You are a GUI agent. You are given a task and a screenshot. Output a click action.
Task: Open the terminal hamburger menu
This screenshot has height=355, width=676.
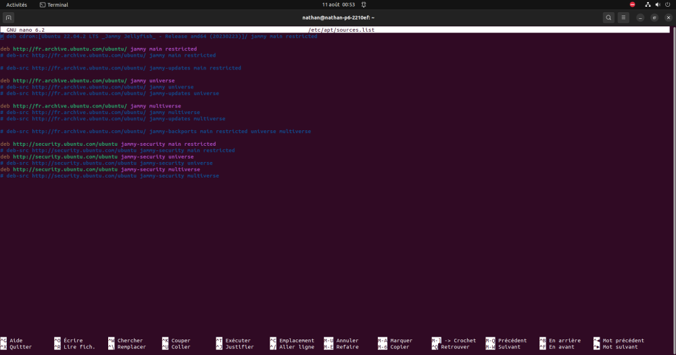[623, 18]
